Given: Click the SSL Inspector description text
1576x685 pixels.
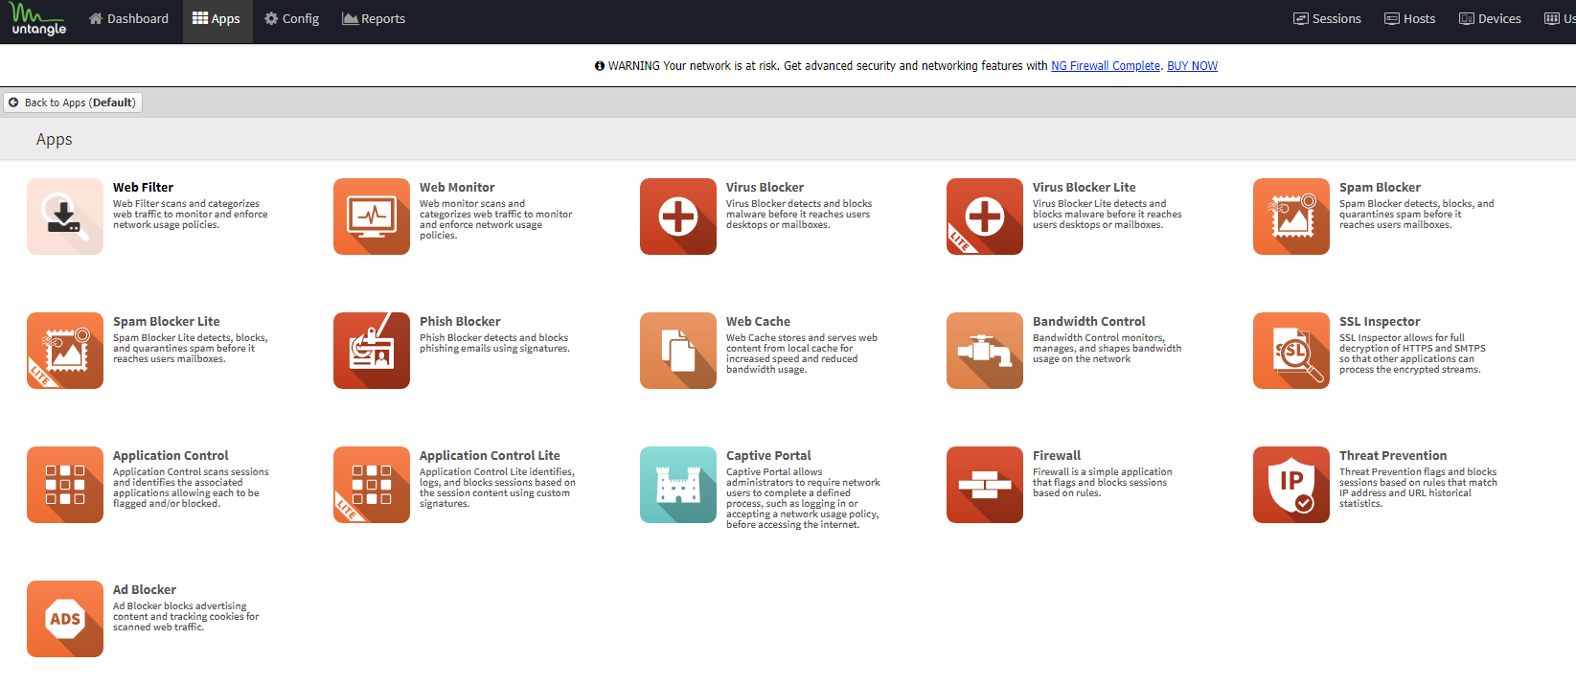Looking at the screenshot, I should 1412,354.
